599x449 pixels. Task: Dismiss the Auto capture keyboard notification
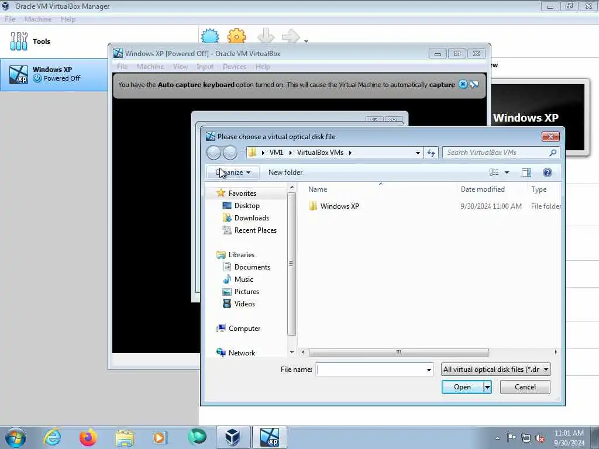point(463,84)
